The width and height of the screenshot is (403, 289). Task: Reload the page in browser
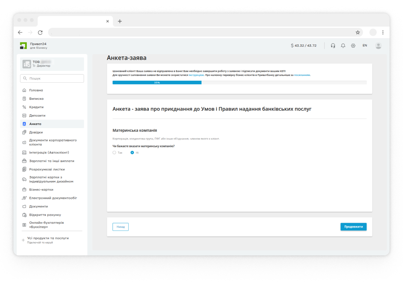(40, 32)
